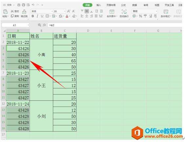The height and width of the screenshot is (142, 185).
Task: Activate the Format Painter (格式刷) brush
Action: click(24, 13)
